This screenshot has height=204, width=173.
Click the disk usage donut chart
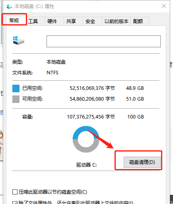click(86, 139)
